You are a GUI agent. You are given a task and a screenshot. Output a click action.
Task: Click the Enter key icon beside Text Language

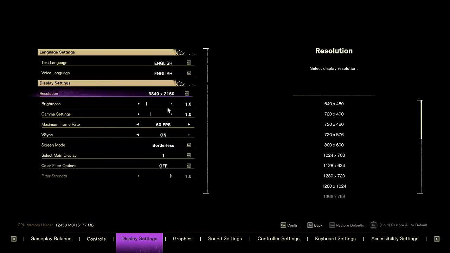pyautogui.click(x=189, y=63)
